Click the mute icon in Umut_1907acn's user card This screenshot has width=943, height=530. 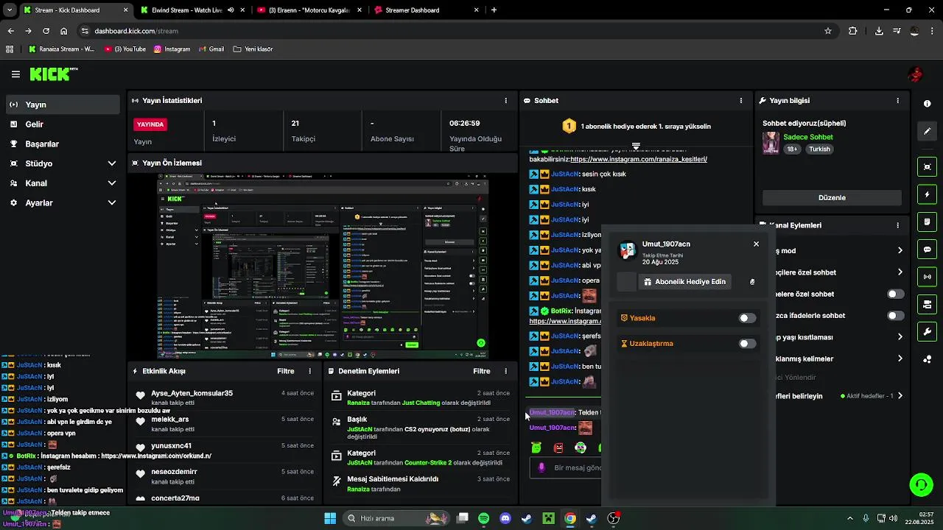click(752, 282)
